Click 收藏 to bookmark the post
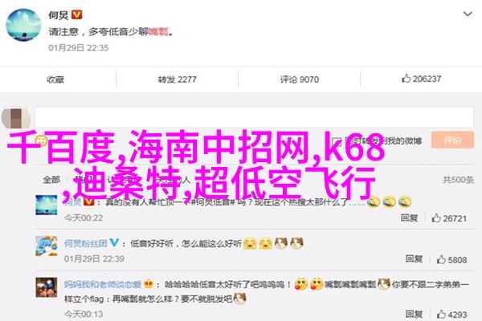The width and height of the screenshot is (482, 321). [55, 79]
